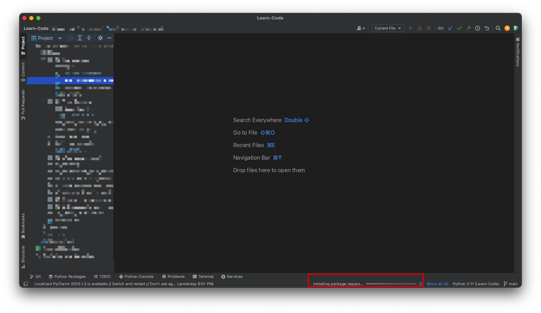Open the Current File run configuration dropdown
This screenshot has height=313, width=541.
coord(388,28)
